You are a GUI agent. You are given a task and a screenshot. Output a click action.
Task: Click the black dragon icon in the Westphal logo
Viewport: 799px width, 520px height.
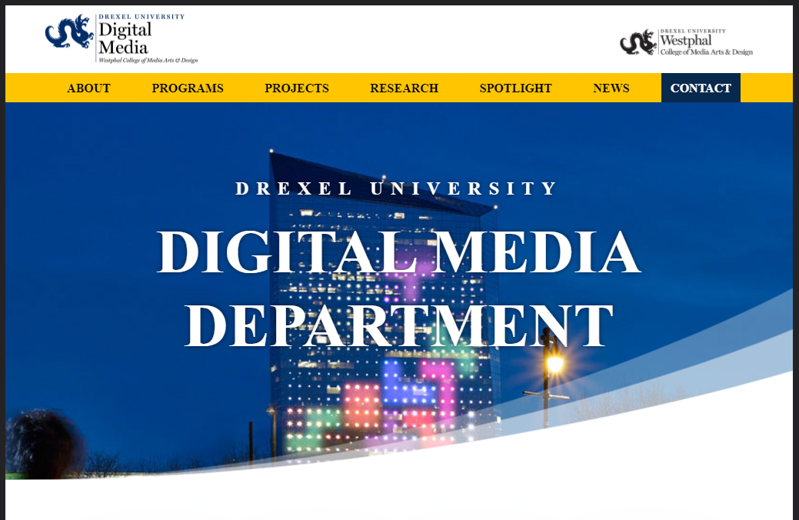coord(638,42)
